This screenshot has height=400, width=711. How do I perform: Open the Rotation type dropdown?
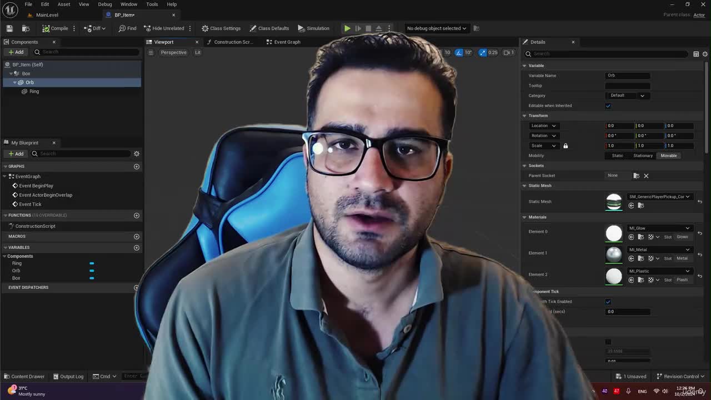tap(543, 136)
